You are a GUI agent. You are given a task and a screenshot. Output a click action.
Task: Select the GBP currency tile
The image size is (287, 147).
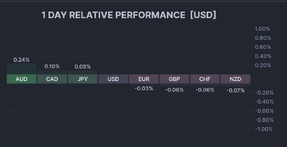(174, 79)
